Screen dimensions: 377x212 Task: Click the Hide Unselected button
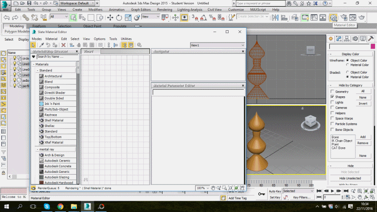pyautogui.click(x=350, y=178)
